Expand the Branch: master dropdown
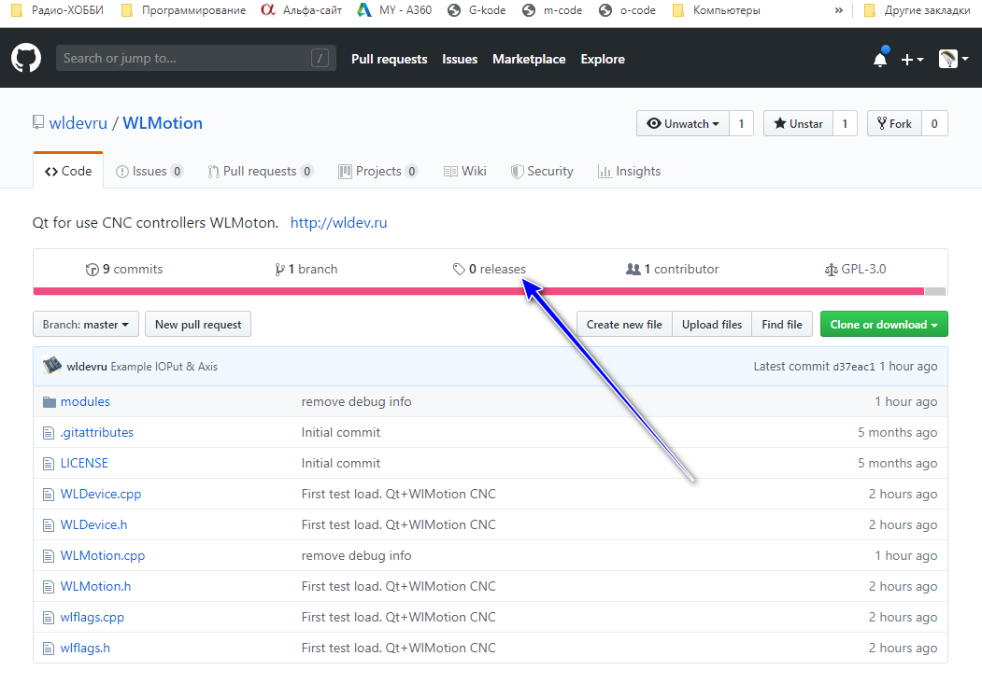 [x=86, y=324]
